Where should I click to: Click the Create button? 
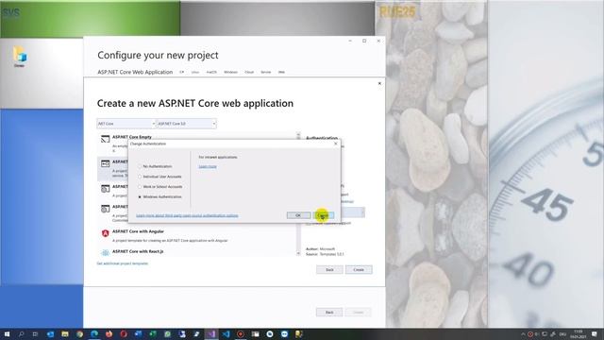359,270
